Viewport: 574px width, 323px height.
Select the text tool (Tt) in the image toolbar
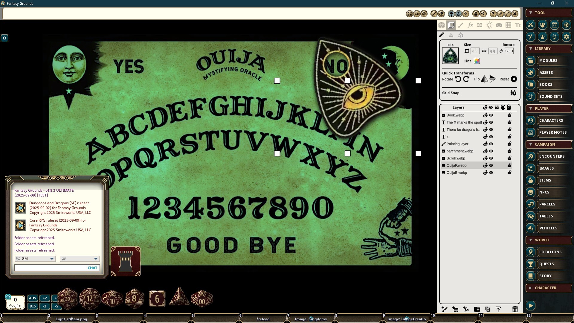(x=517, y=25)
